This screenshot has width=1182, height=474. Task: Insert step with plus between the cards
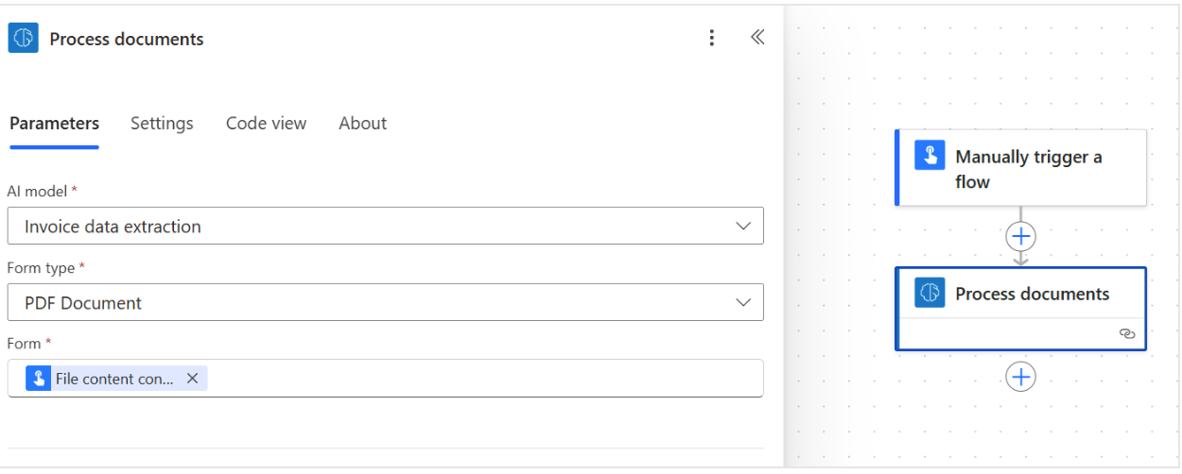(1020, 236)
